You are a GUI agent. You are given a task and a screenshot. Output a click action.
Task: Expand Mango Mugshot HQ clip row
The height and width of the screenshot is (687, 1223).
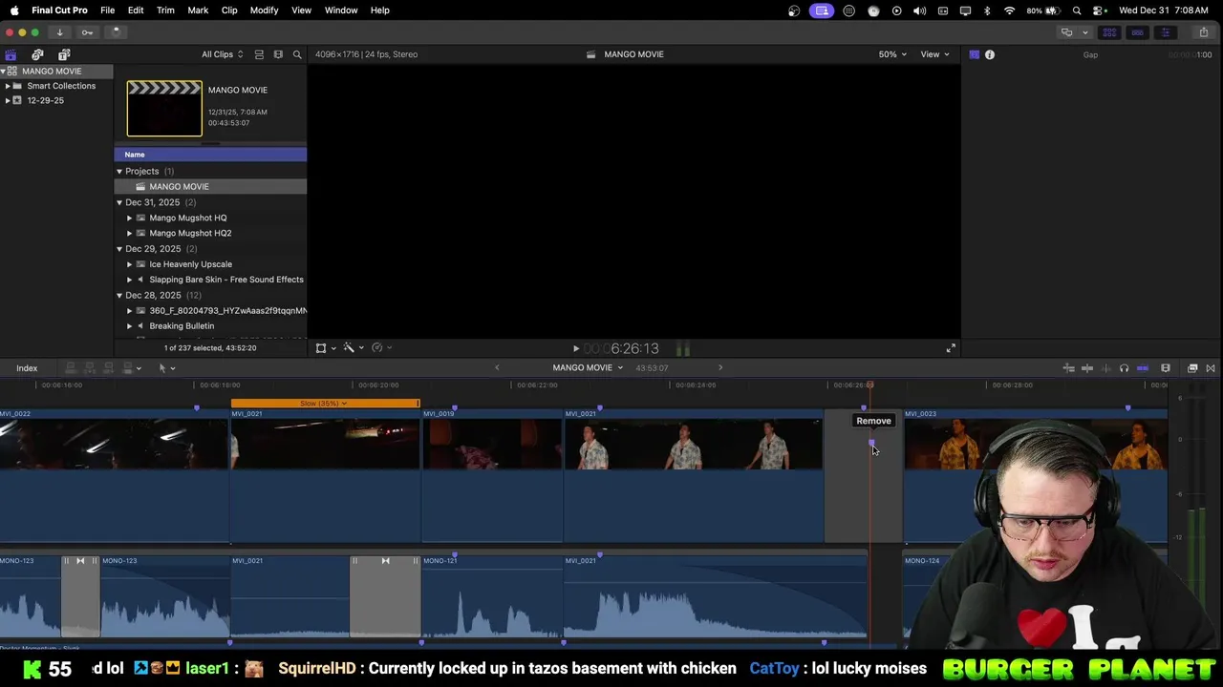click(130, 218)
